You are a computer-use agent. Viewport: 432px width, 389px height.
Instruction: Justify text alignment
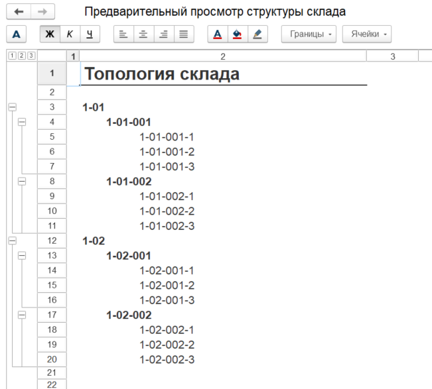183,34
